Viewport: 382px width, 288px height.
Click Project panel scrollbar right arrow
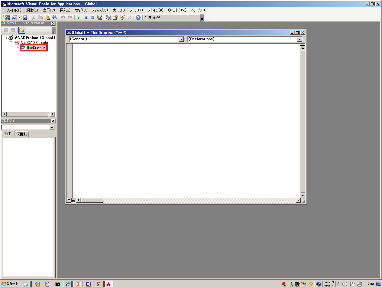[x=53, y=114]
